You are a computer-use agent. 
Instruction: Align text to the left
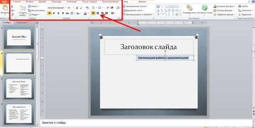(x=93, y=13)
